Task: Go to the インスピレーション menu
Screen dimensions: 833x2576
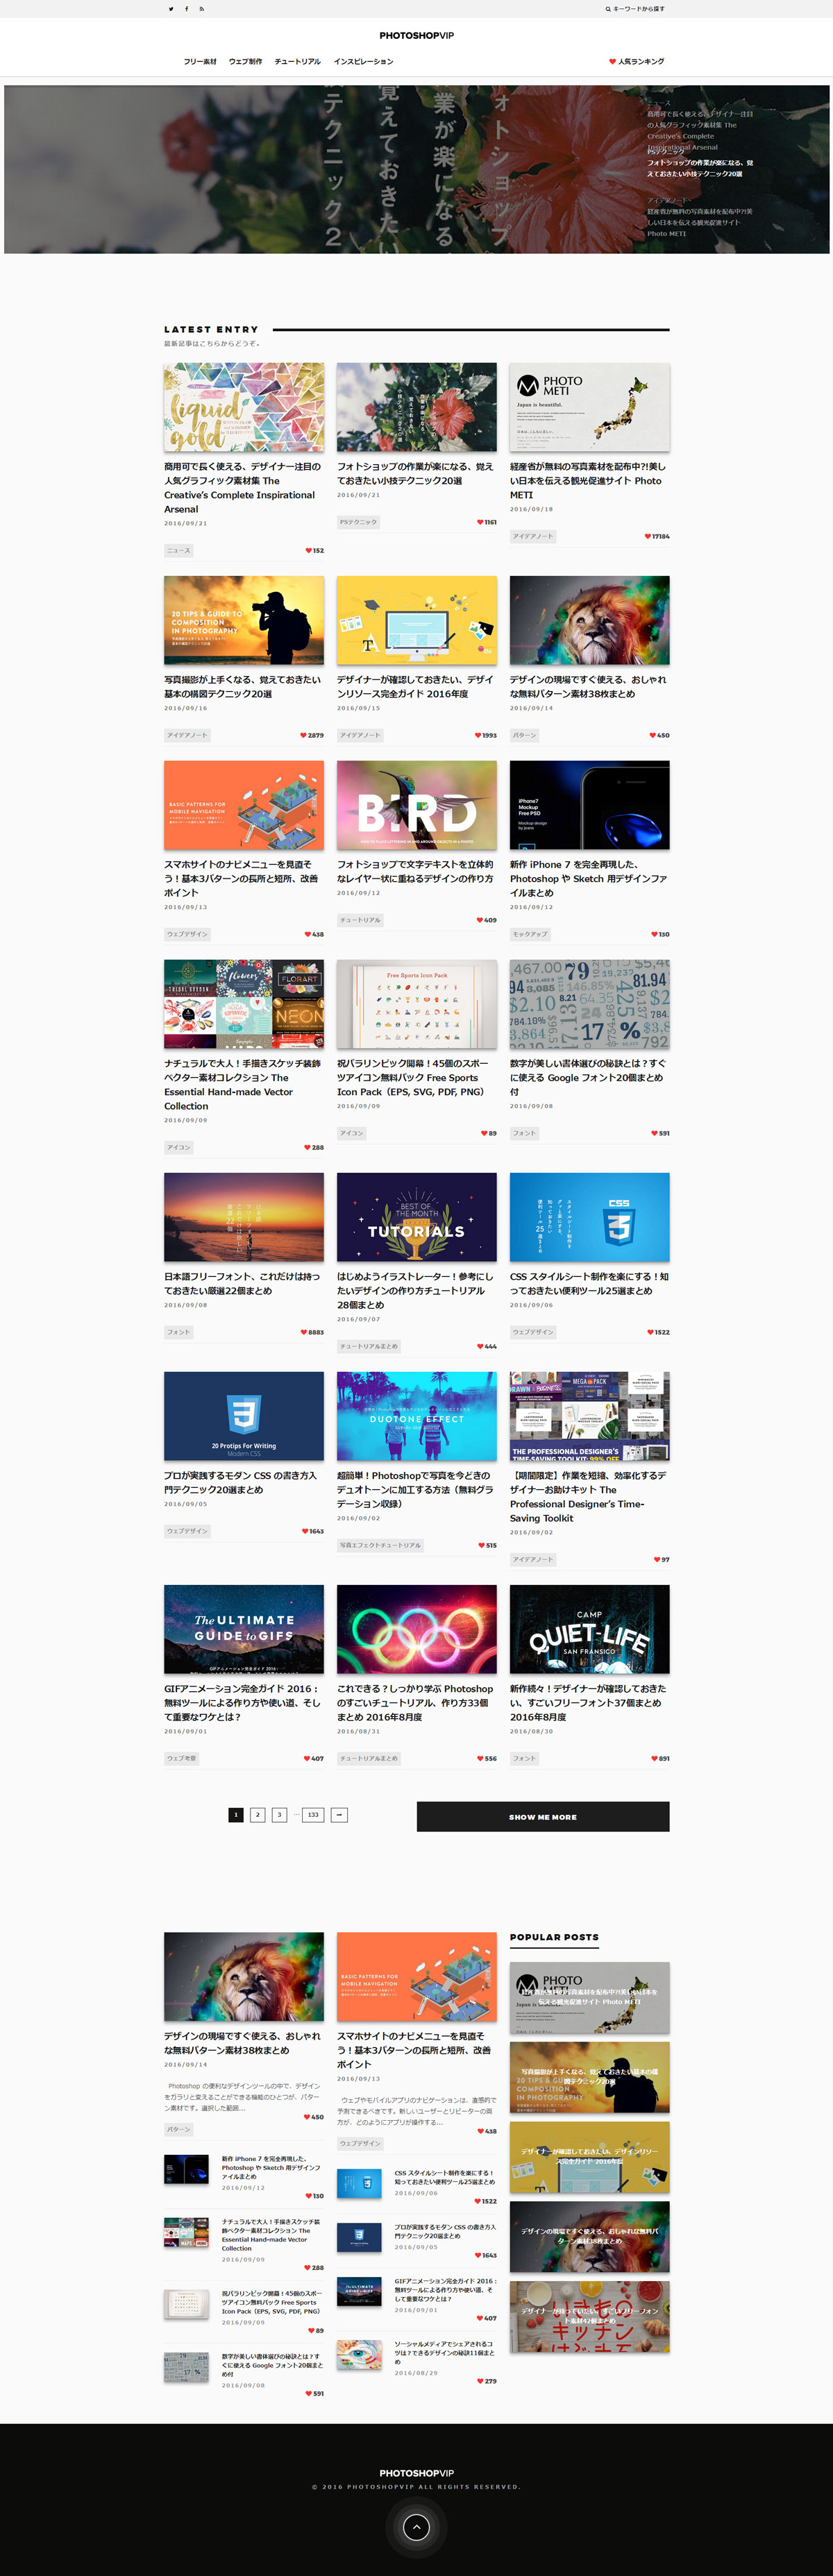Action: [x=363, y=62]
